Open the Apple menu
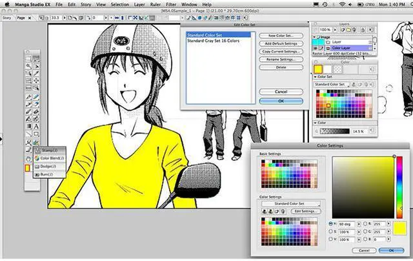413x261 pixels. (x=7, y=5)
